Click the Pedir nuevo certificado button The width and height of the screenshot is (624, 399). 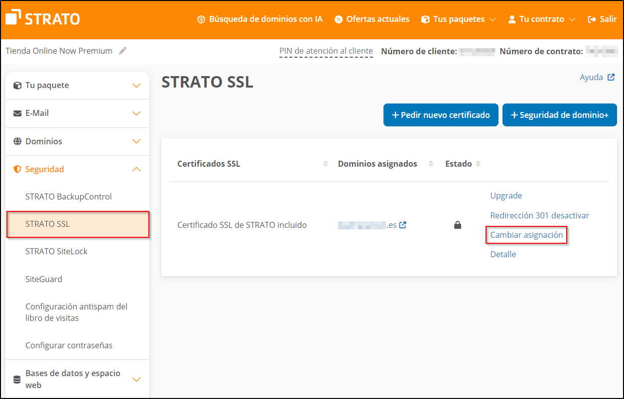point(440,114)
